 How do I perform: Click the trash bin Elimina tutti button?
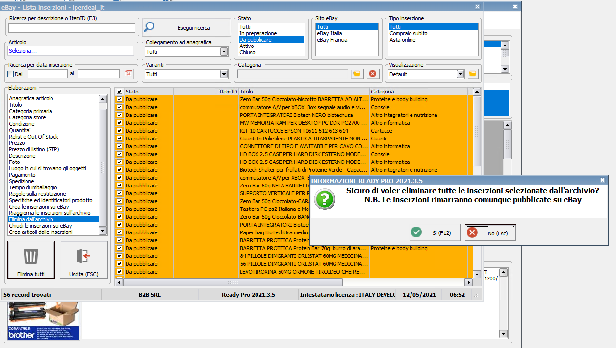coord(31,260)
